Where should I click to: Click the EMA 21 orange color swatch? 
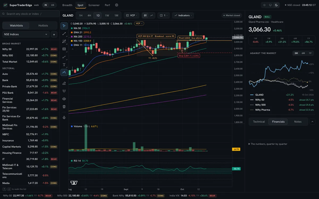pos(72,32)
